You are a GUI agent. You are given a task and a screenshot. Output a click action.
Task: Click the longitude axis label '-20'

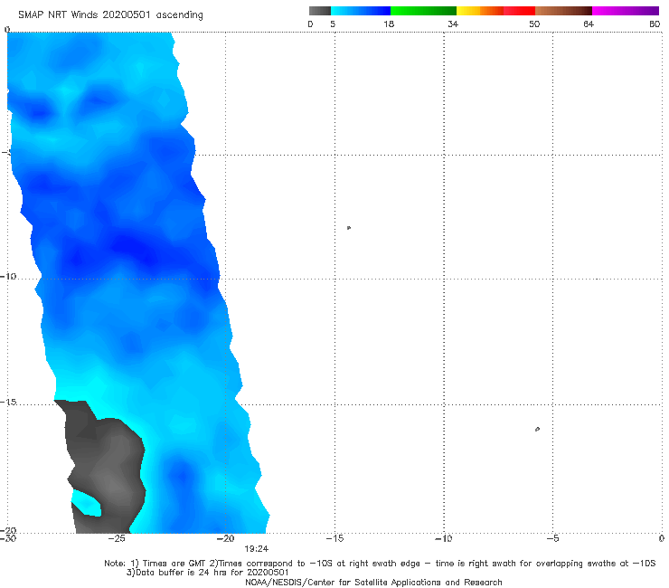point(225,538)
